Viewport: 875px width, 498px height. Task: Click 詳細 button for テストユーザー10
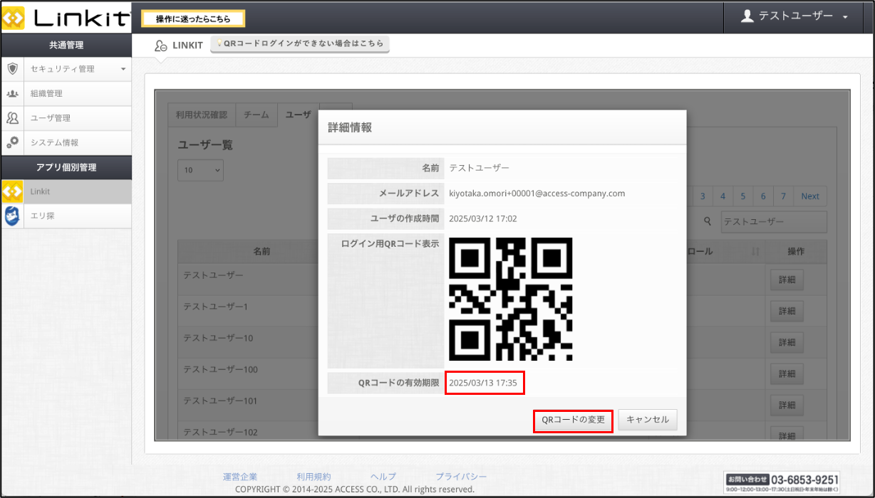(x=787, y=343)
